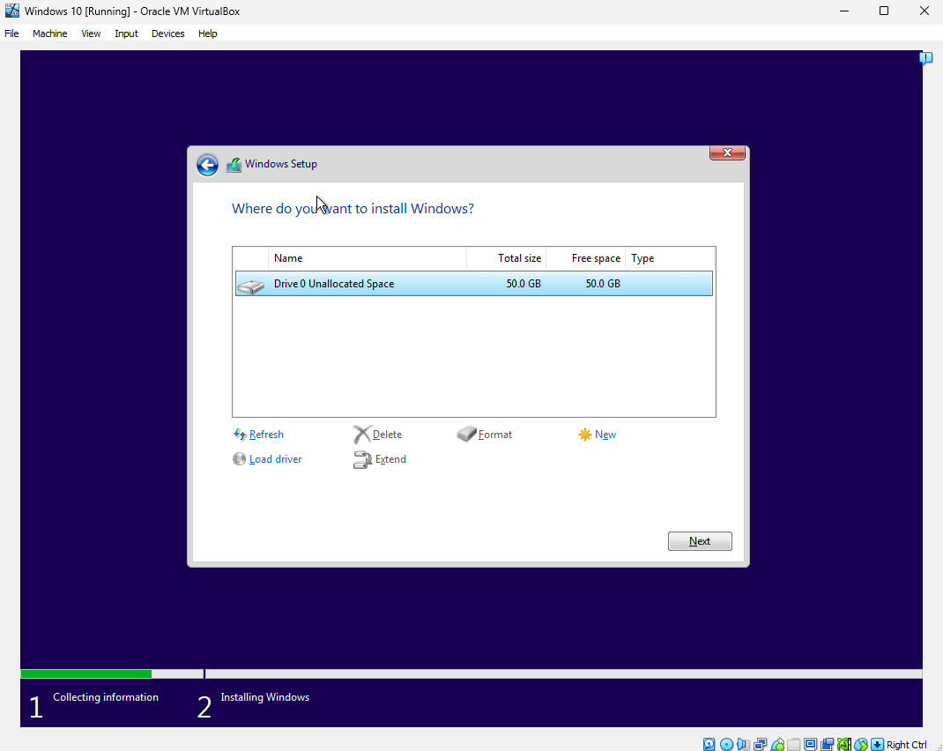Click the Next button

click(700, 541)
